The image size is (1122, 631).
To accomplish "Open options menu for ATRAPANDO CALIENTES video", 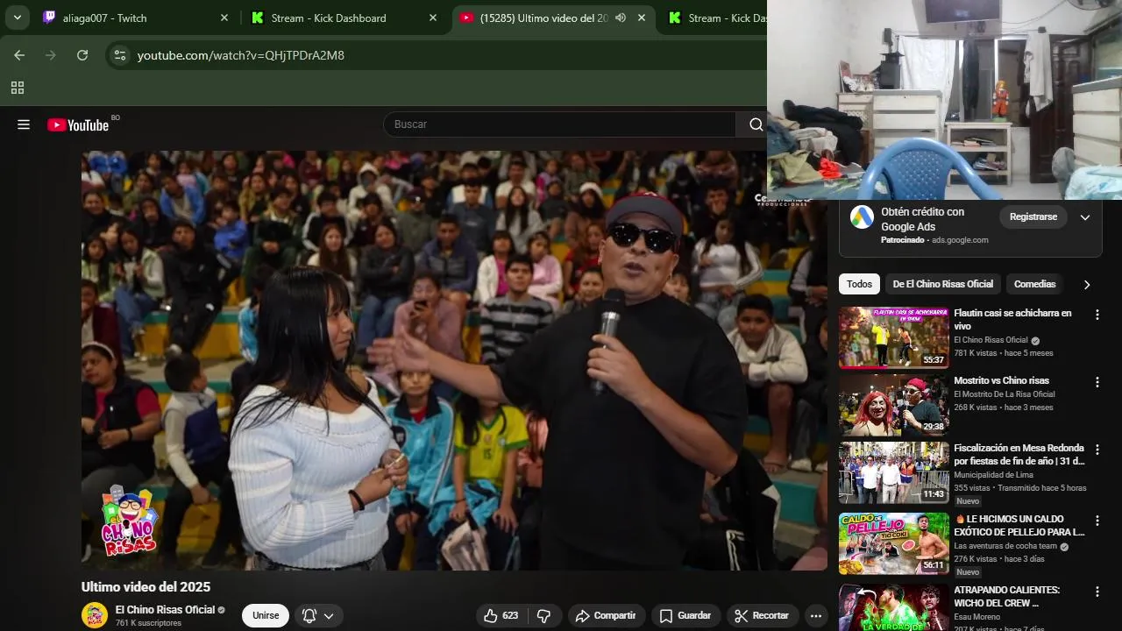I will 1097,592.
